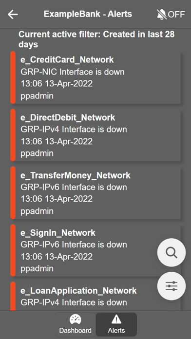Click the current active filter text
The height and width of the screenshot is (339, 191).
(96, 39)
